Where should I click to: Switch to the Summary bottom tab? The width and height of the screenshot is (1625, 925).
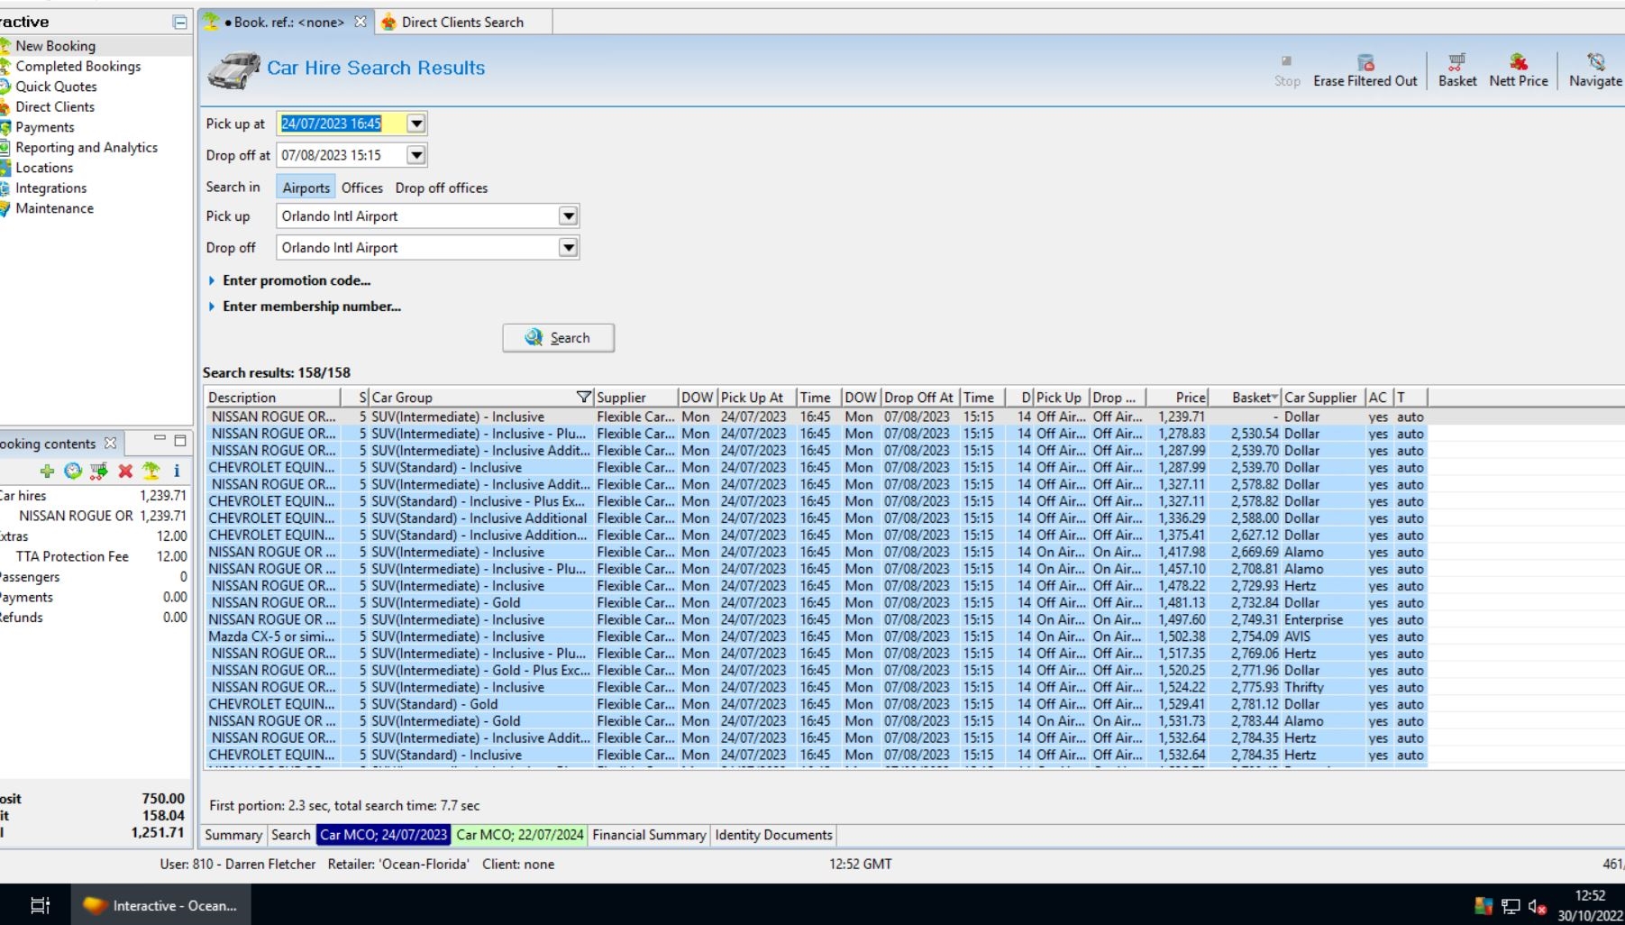coord(233,835)
